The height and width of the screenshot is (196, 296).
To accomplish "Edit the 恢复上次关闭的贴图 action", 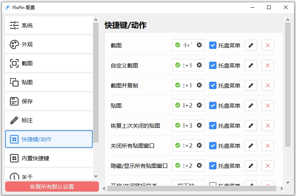I will (251, 126).
